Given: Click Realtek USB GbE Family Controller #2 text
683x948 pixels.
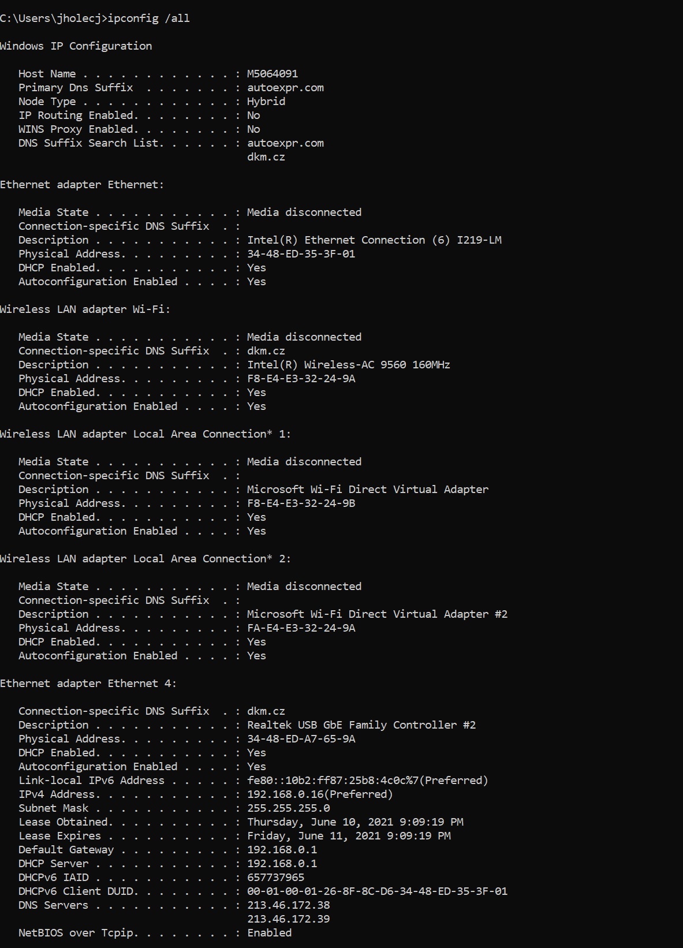Looking at the screenshot, I should [x=361, y=725].
